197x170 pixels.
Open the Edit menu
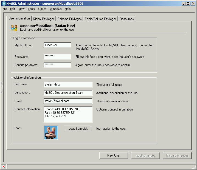[x=13, y=9]
